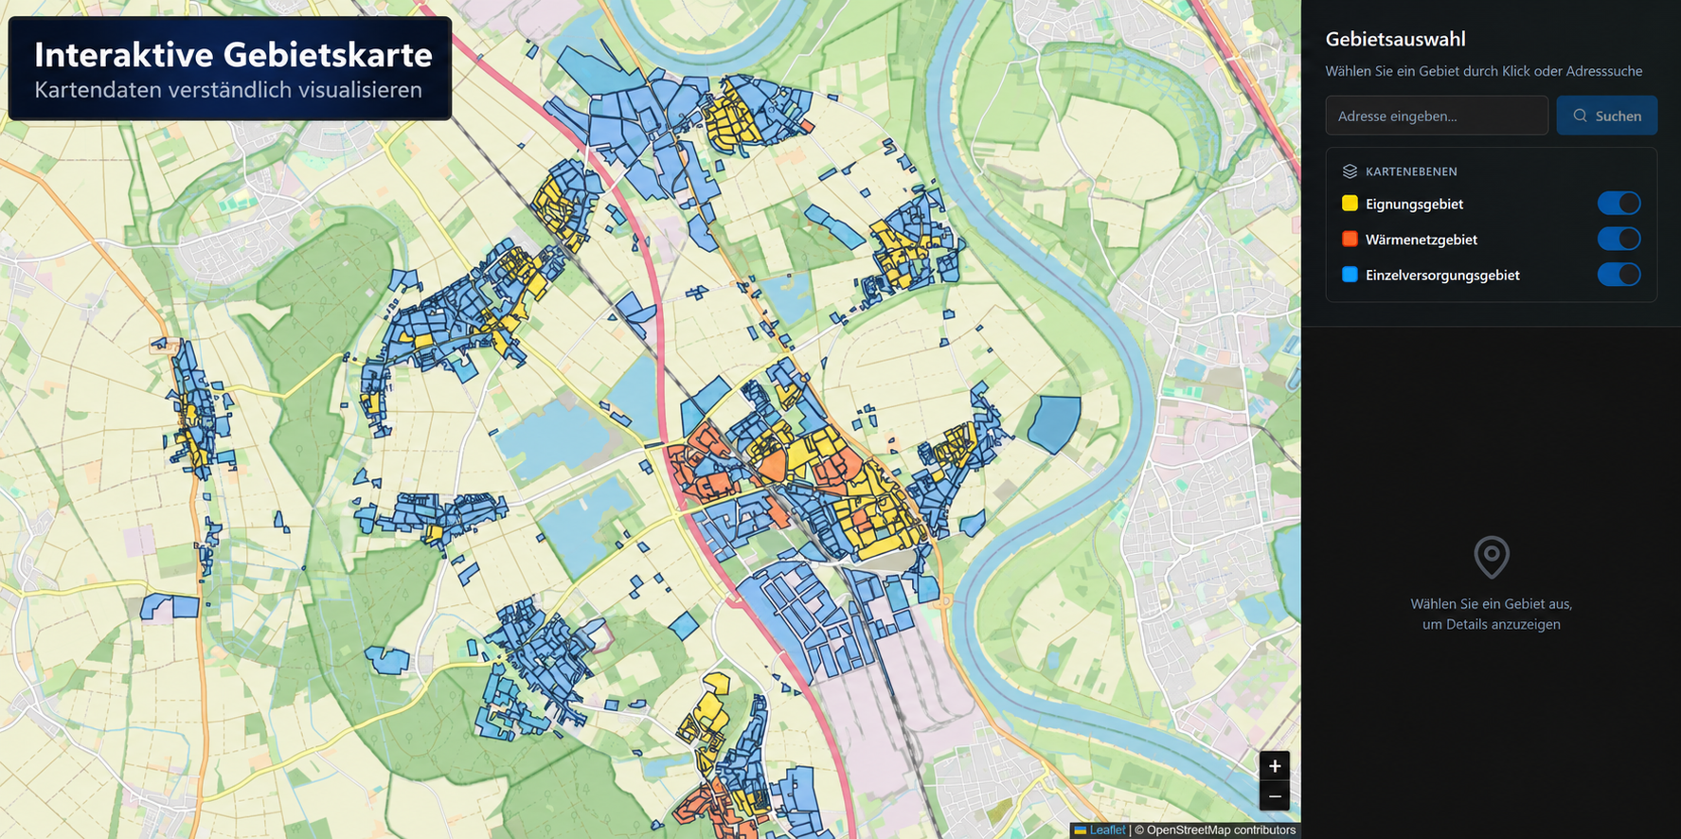
Task: Click the map zoom in plus button
Action: [1275, 766]
